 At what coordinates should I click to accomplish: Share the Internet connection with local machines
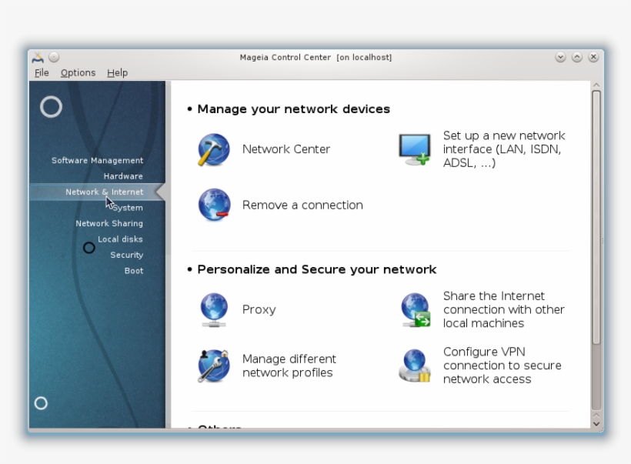point(414,309)
